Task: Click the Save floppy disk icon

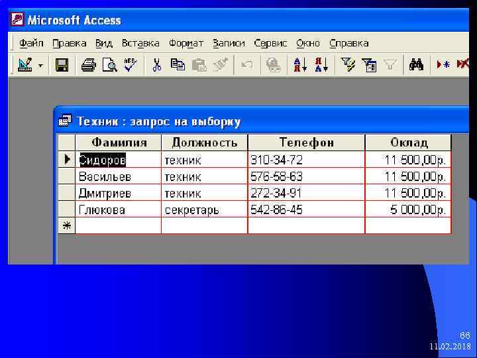Action: click(62, 65)
